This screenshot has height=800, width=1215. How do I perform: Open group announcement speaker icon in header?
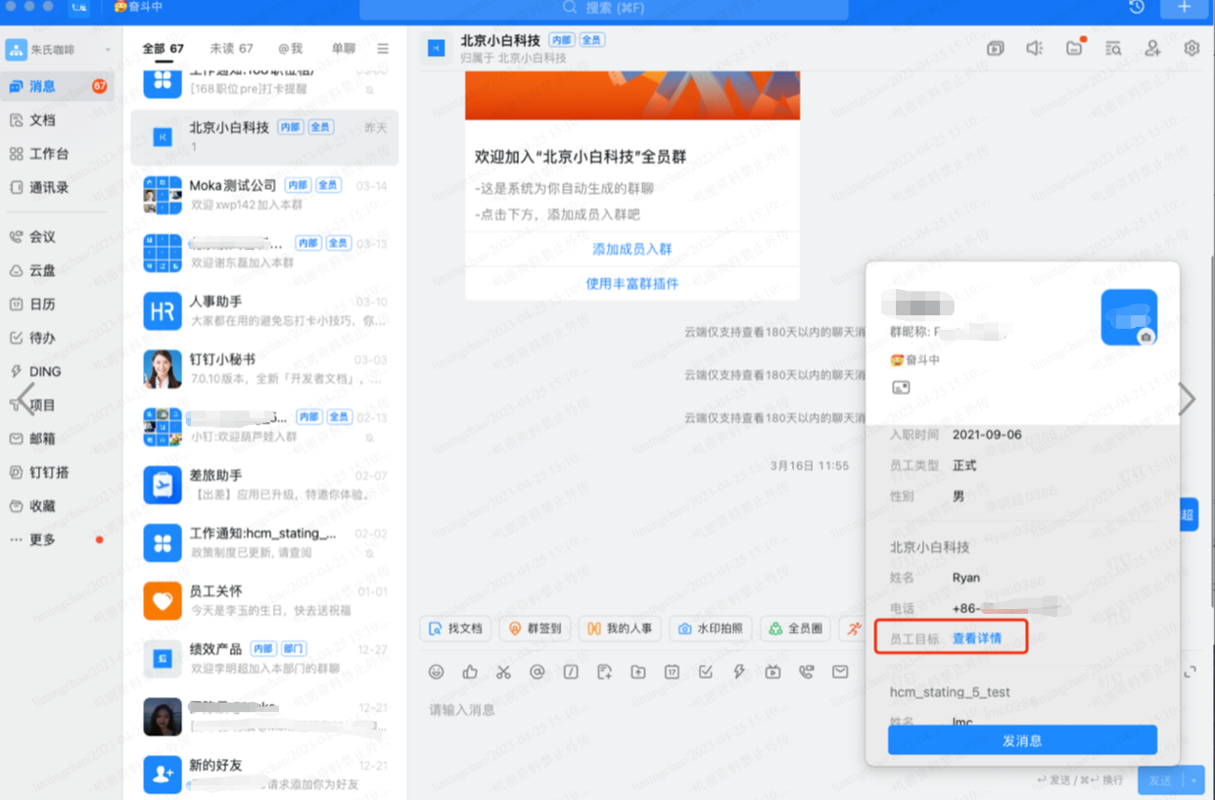coord(1035,48)
